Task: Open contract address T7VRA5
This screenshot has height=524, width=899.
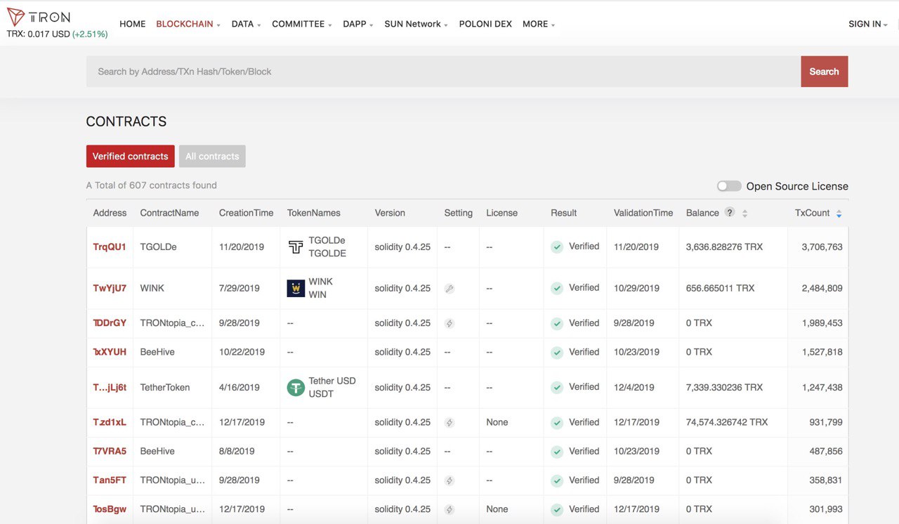Action: (x=110, y=451)
